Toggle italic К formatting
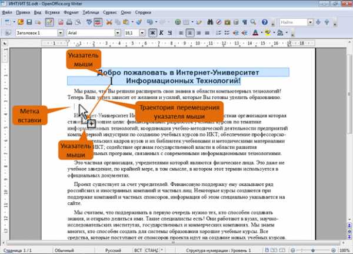The height and width of the screenshot is (254, 353). tap(161, 33)
